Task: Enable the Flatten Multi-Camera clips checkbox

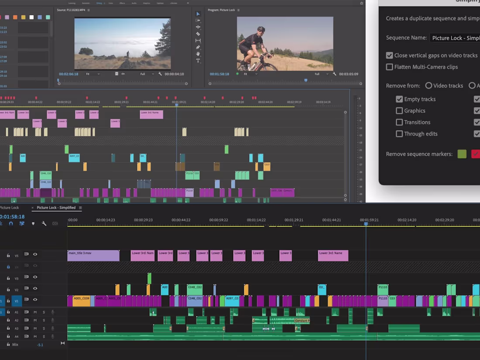Action: click(x=390, y=67)
